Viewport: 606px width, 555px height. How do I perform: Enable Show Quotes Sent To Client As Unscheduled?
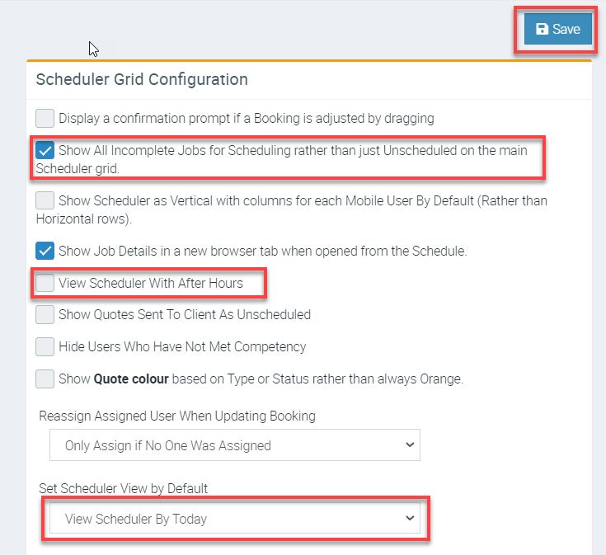(x=45, y=314)
